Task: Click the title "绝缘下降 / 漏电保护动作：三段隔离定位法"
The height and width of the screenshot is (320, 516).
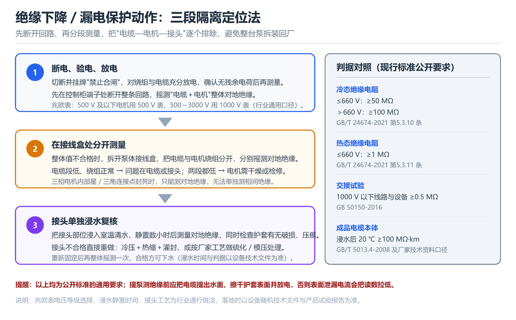Action: (x=138, y=17)
